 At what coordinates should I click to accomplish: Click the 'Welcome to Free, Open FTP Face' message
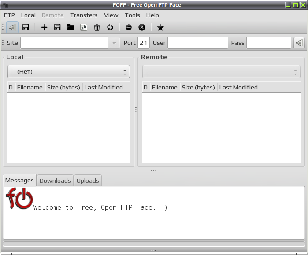pyautogui.click(x=100, y=207)
